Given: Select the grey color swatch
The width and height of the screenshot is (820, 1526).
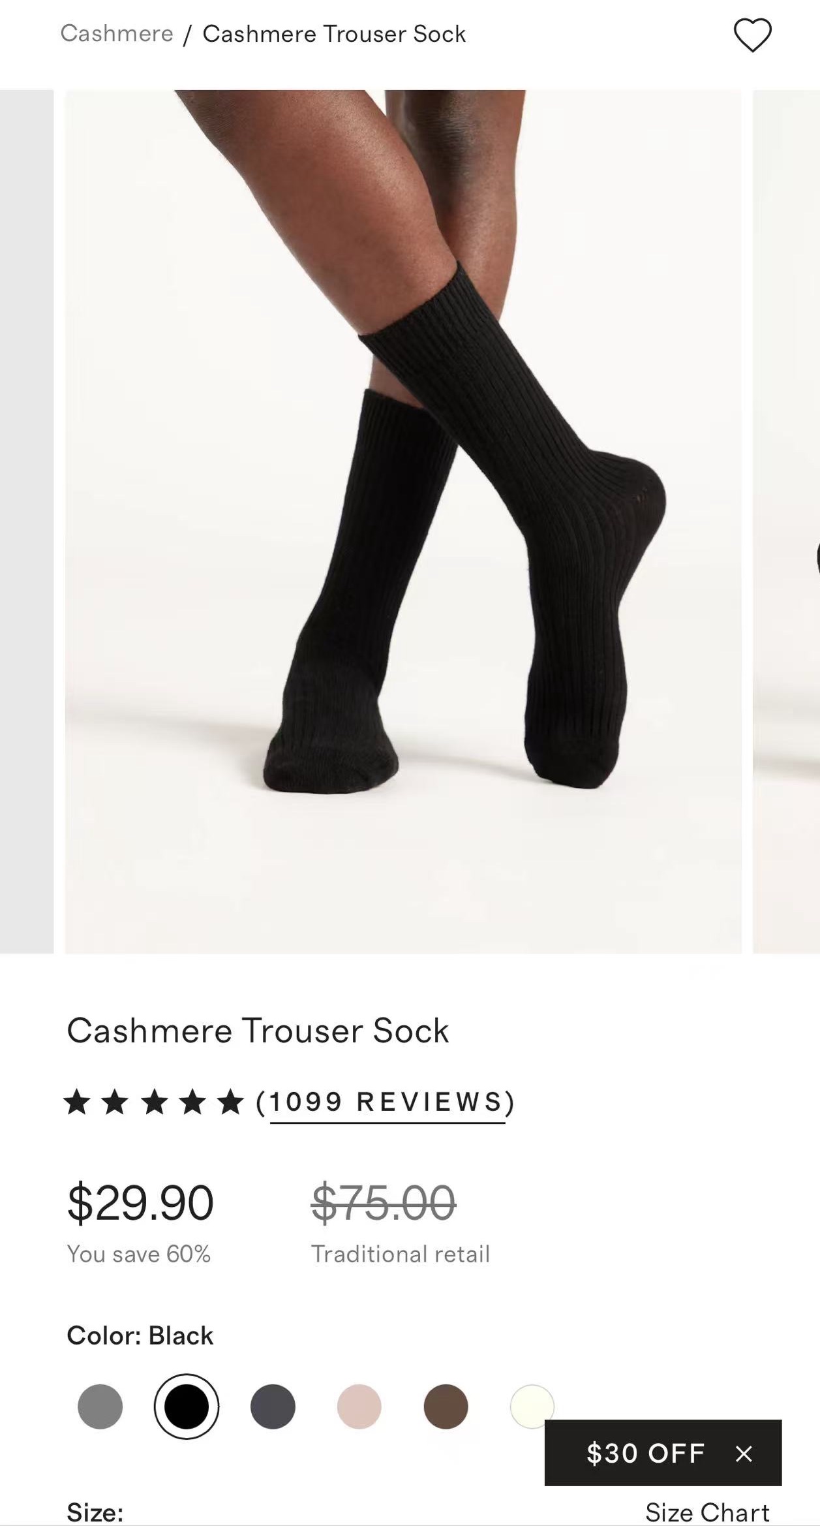Looking at the screenshot, I should tap(100, 1407).
